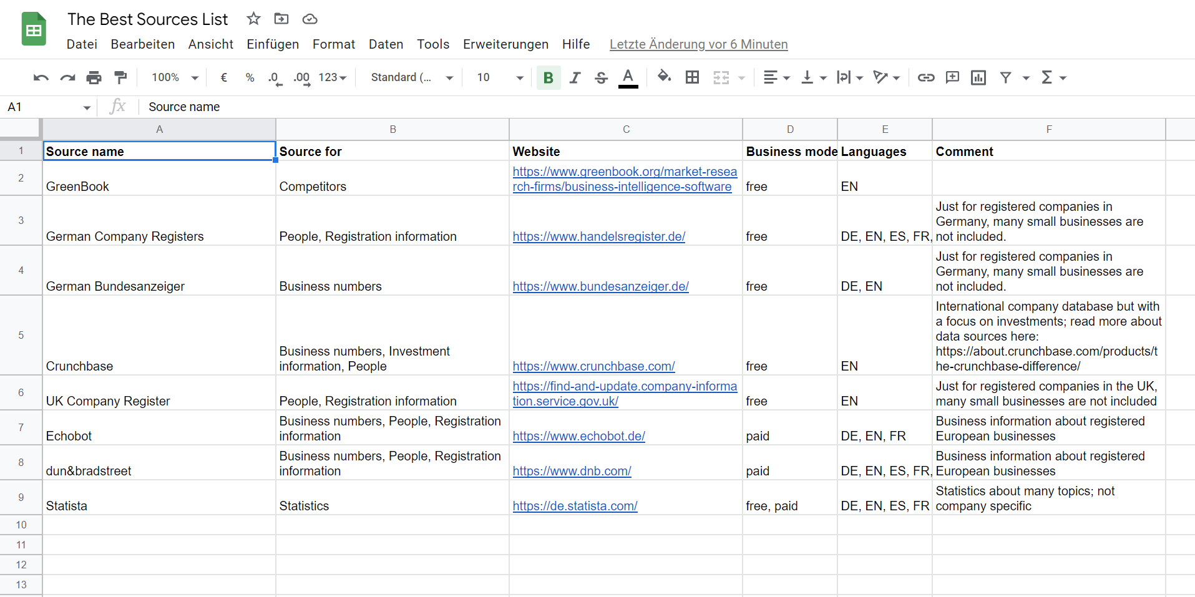Open text wrapping dropdown
This screenshot has width=1195, height=597.
click(850, 77)
